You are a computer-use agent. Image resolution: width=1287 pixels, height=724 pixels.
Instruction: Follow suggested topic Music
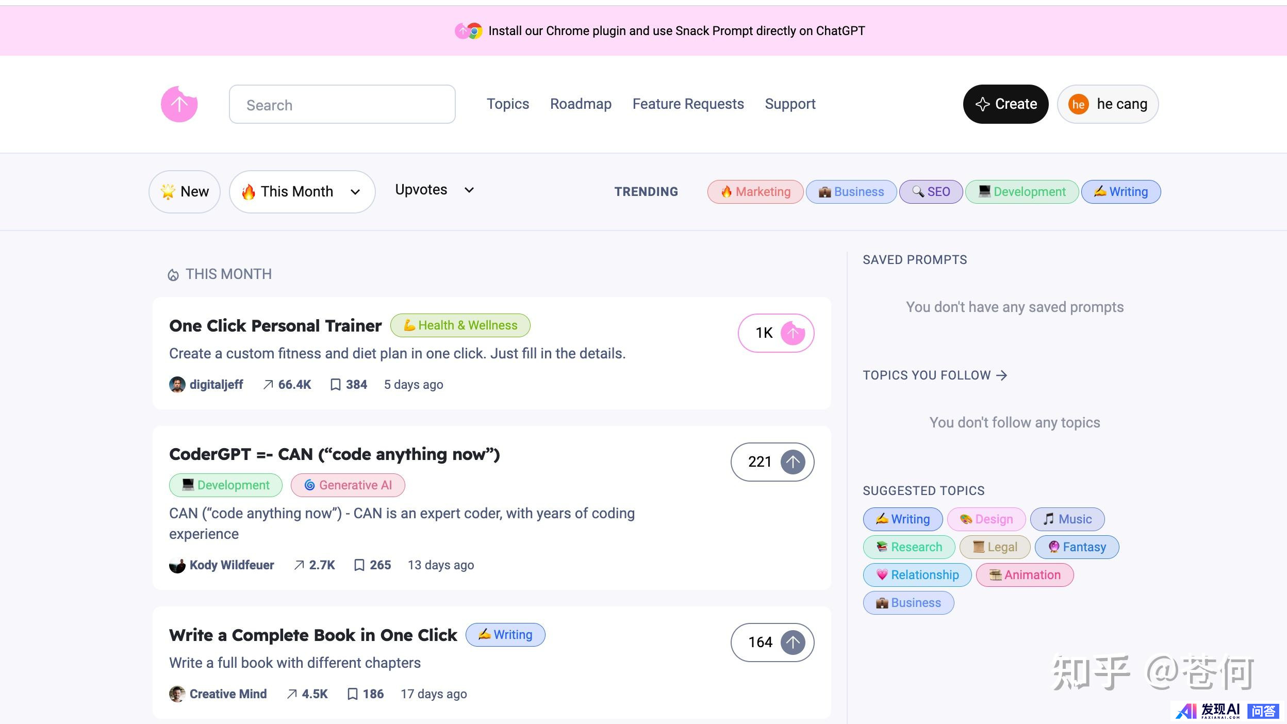(1067, 519)
